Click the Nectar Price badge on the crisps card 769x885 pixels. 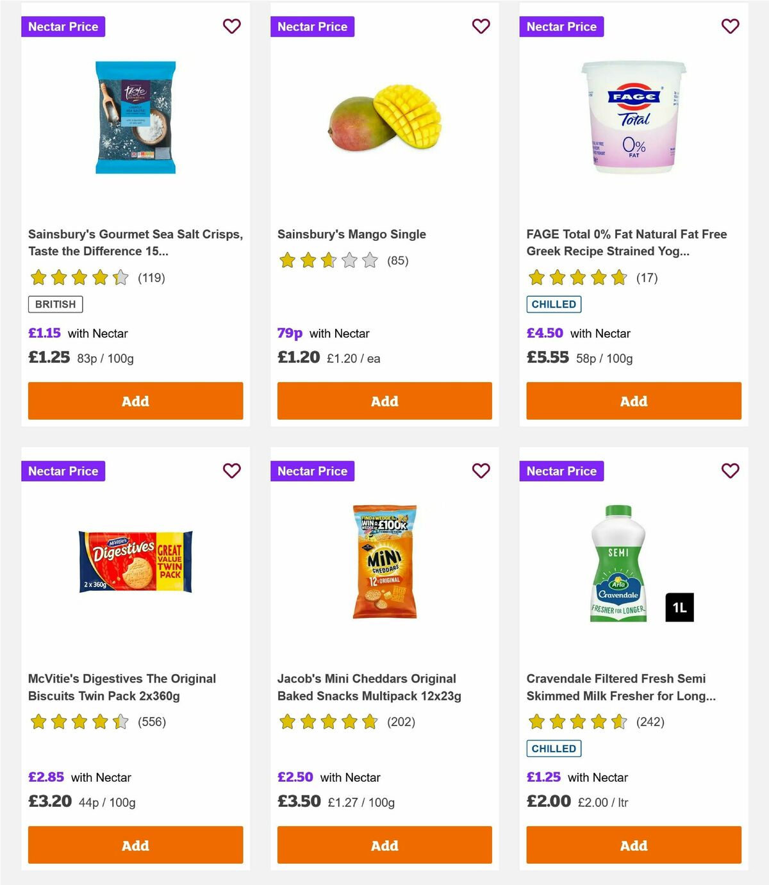tap(63, 26)
